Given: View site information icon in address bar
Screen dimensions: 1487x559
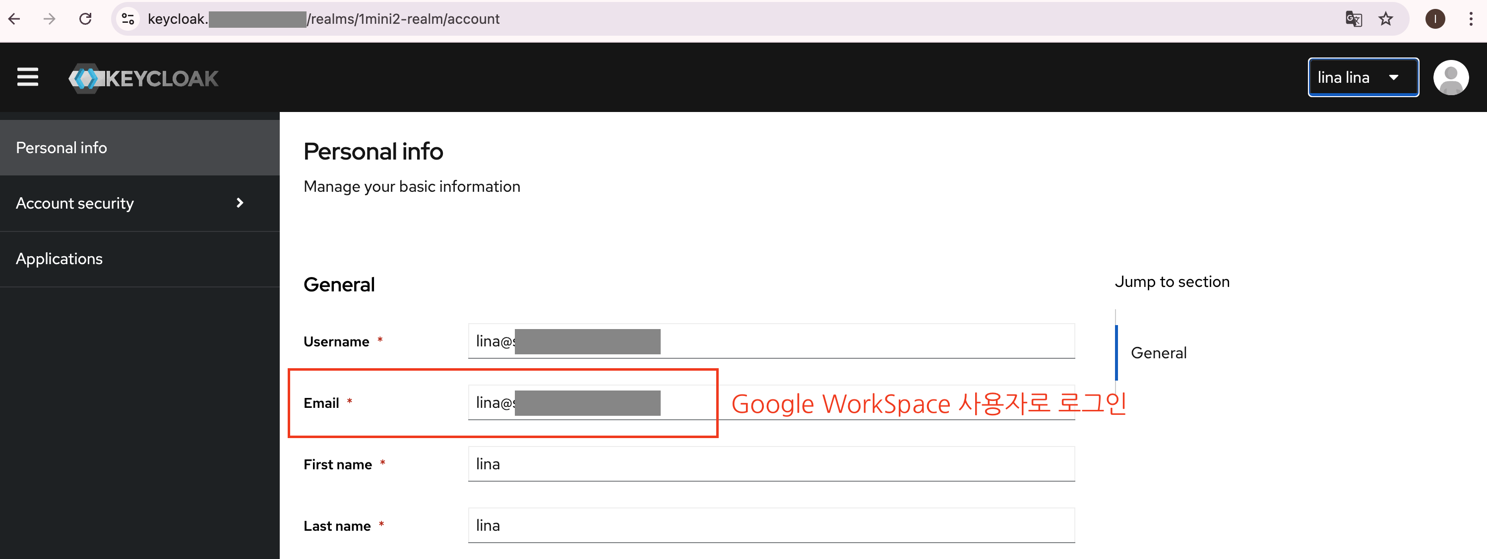Looking at the screenshot, I should coord(128,19).
